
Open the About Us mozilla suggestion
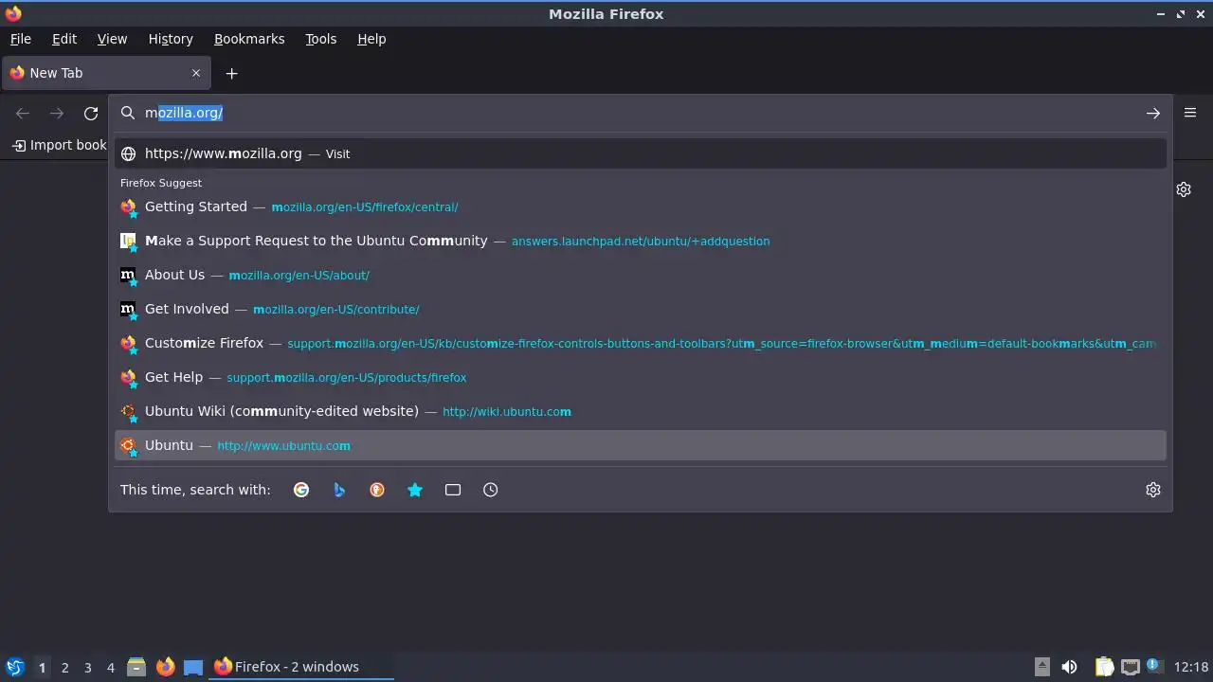tap(641, 275)
